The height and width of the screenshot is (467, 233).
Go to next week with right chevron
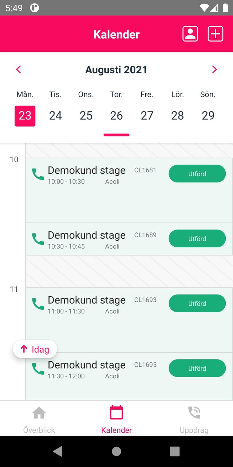point(214,69)
